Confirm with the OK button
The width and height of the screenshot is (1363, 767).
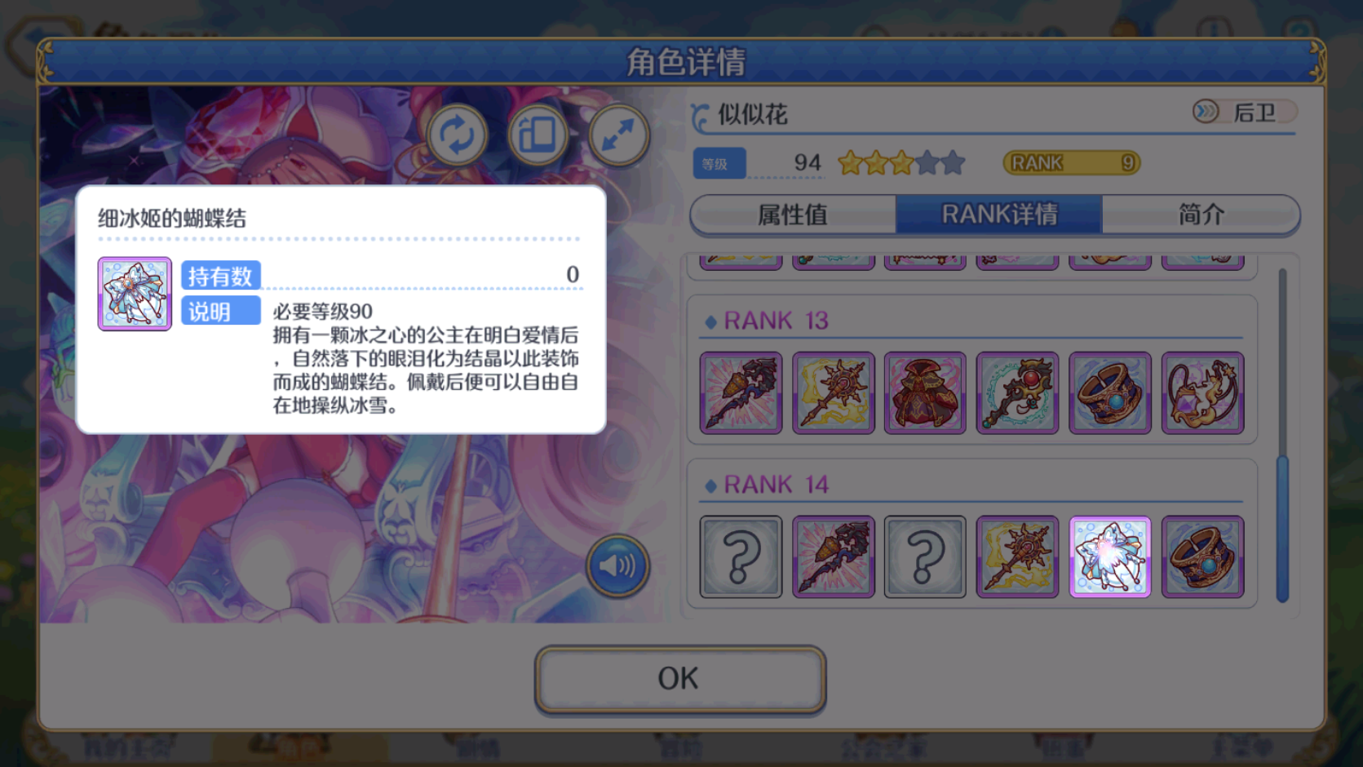680,679
